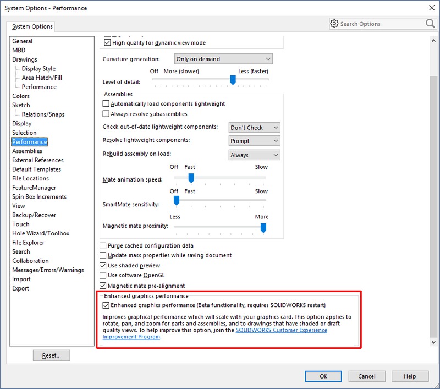Screen dimensions: 440x389
Task: Click the OK button
Action: coord(323,376)
